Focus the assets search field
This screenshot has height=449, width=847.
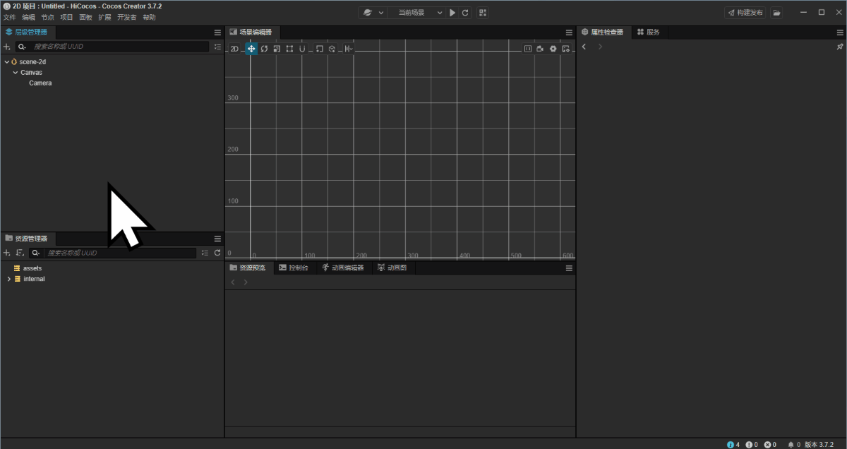click(120, 253)
